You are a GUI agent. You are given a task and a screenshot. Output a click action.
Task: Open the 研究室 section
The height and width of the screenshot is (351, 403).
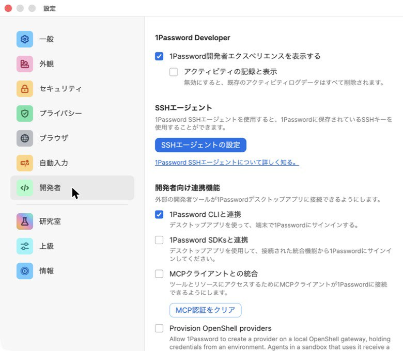(x=72, y=221)
